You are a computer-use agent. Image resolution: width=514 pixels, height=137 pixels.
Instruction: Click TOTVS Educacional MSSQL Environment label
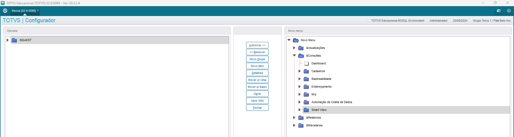pos(398,21)
